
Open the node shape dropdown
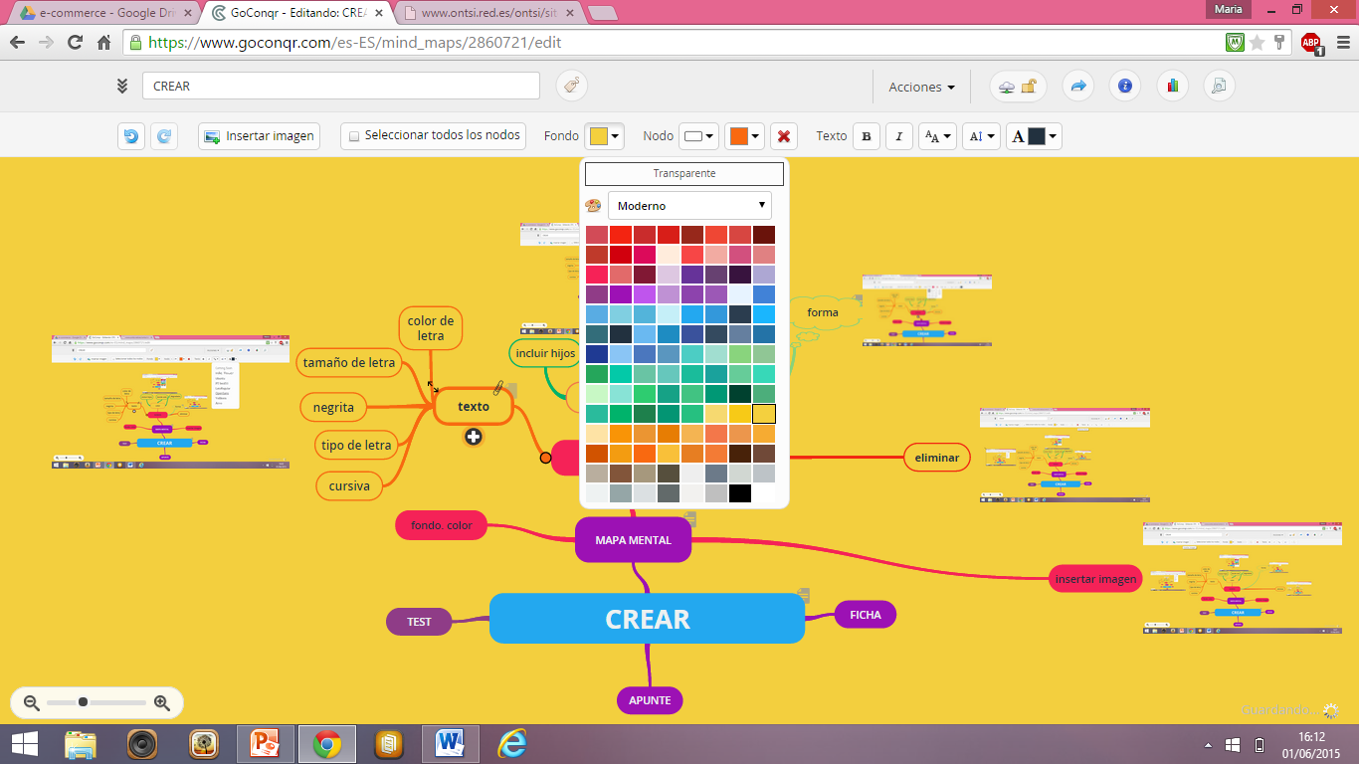(x=698, y=136)
